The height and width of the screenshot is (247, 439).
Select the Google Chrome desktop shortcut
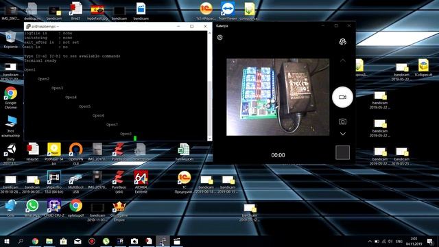pos(11,98)
